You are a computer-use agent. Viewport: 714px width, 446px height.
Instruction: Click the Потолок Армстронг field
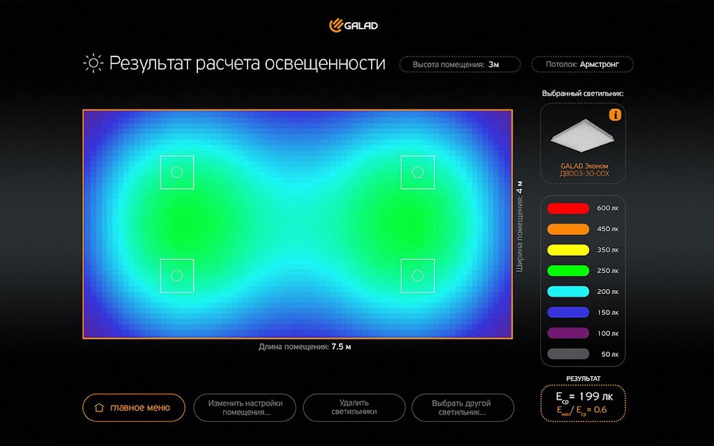(x=582, y=64)
